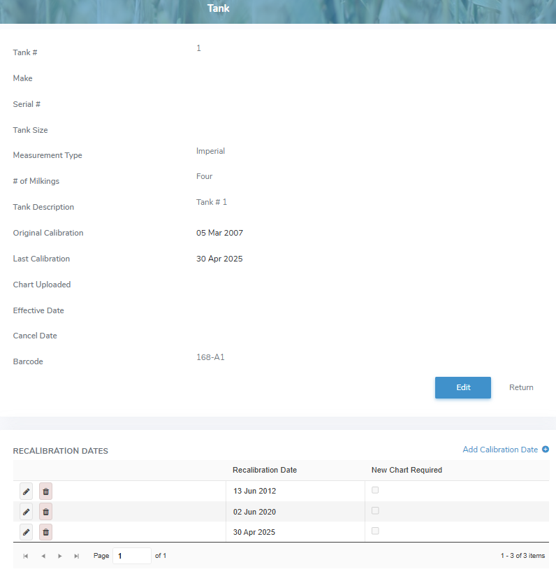Image resolution: width=556 pixels, height=574 pixels.
Task: Click the New Chart Required column header
Action: pos(407,470)
